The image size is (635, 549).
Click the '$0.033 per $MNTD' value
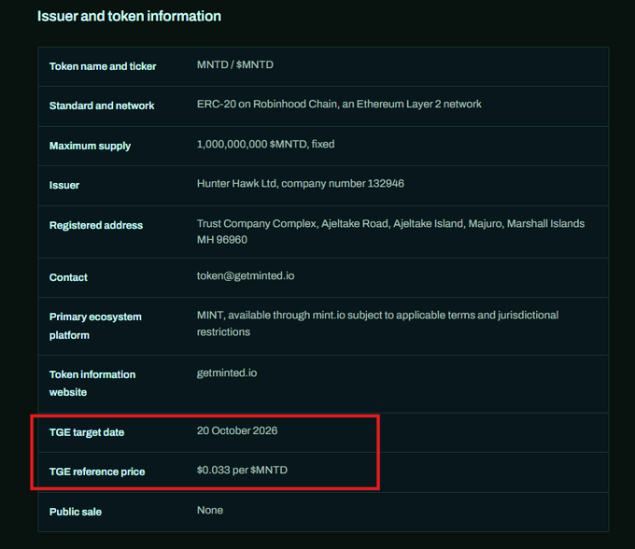point(242,470)
